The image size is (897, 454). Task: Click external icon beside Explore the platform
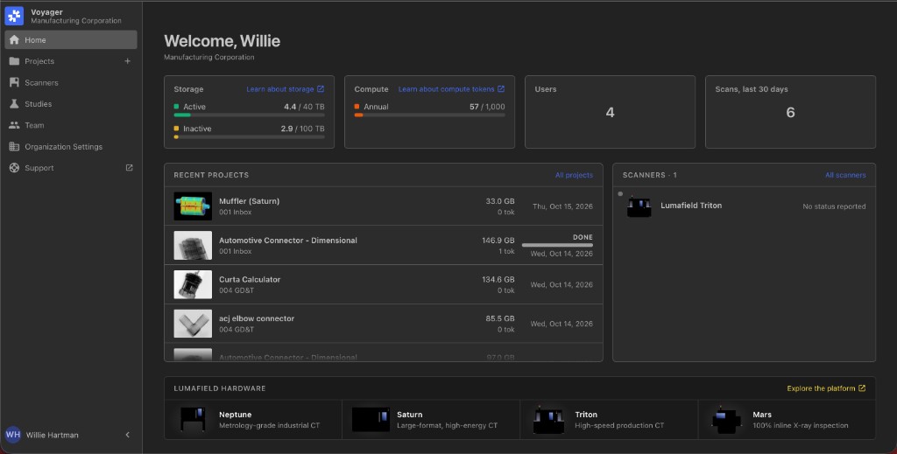[x=862, y=388]
